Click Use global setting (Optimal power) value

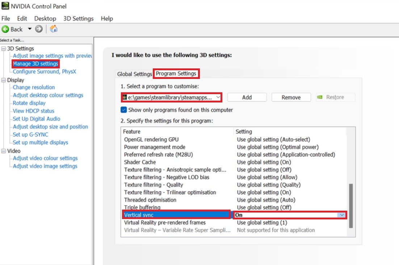coord(278,147)
